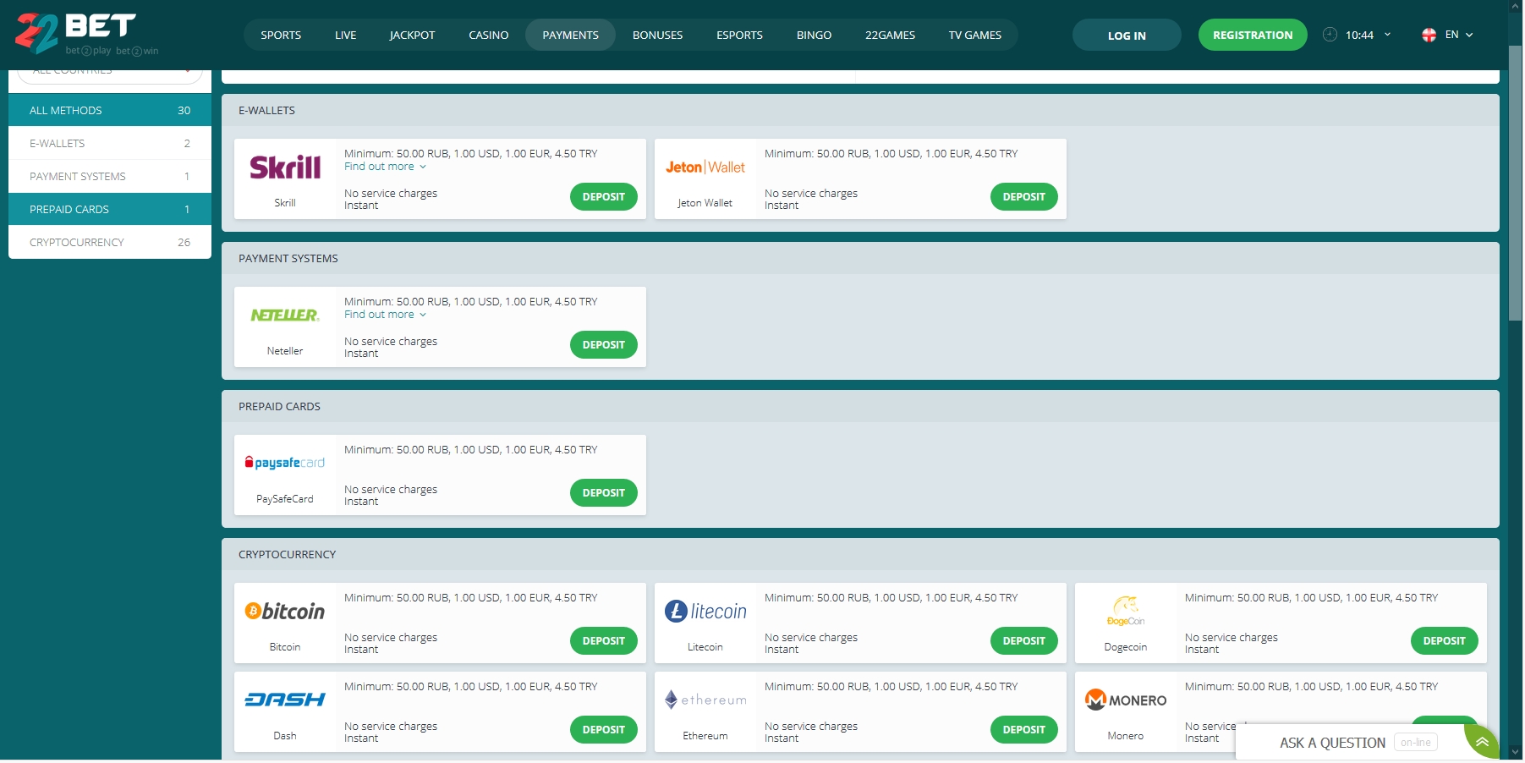Viewport: 1525px width, 763px height.
Task: Click the clock icon beside 10:44
Action: coord(1330,35)
